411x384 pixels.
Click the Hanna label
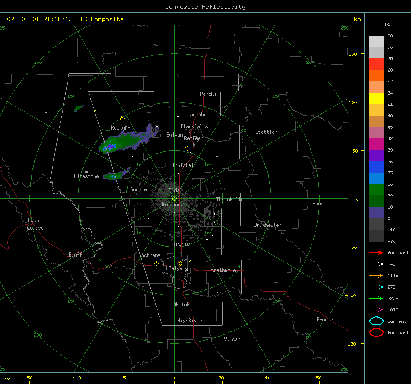319,204
